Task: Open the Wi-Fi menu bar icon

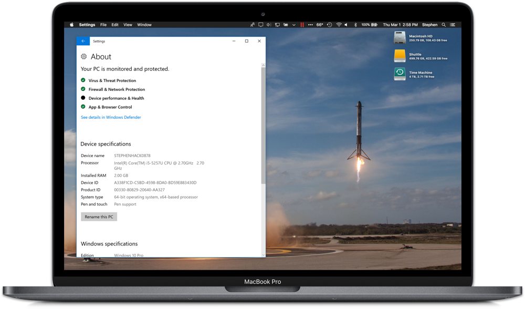Action: [x=339, y=25]
